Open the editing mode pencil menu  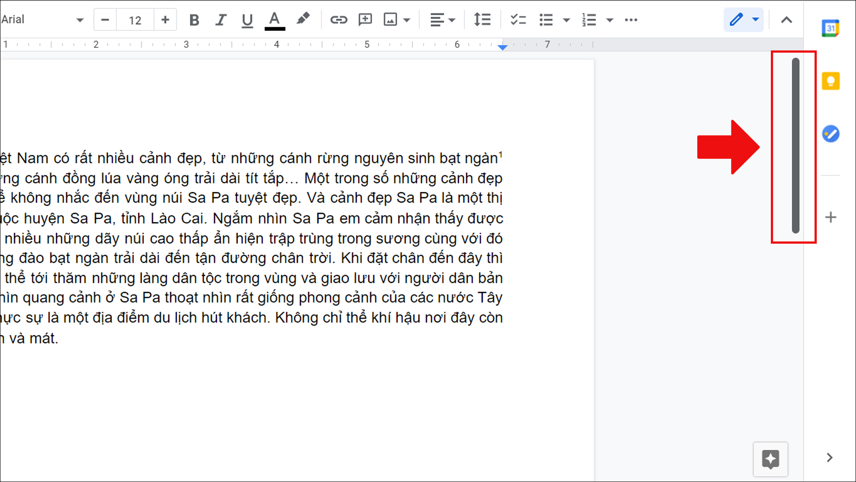click(743, 20)
